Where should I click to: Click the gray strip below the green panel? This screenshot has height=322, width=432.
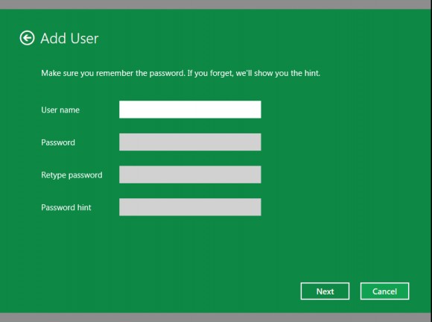(216, 318)
